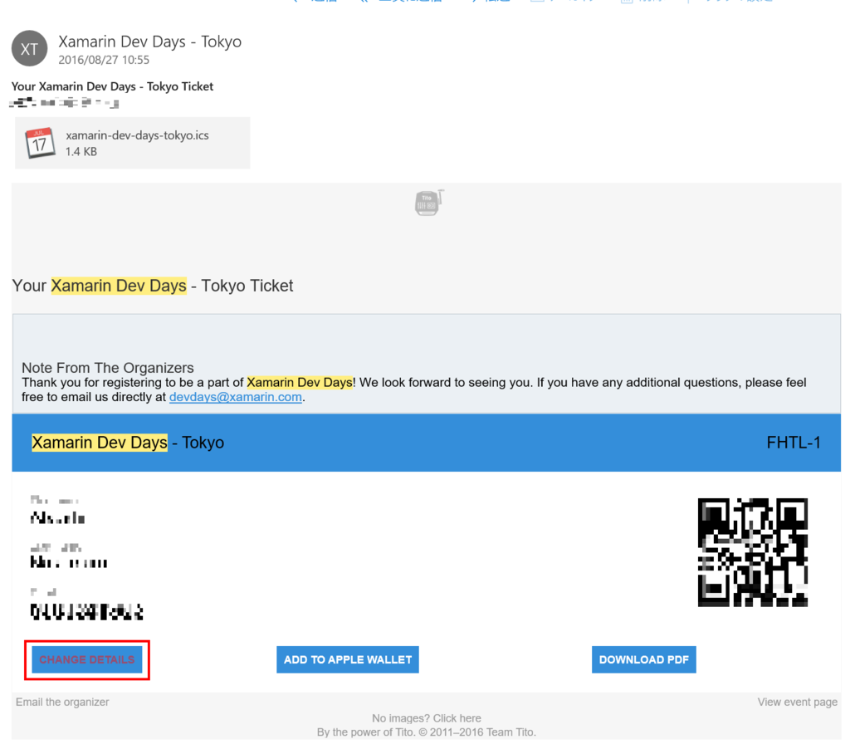Open the View event page link
The width and height of the screenshot is (850, 754).
[x=798, y=702]
